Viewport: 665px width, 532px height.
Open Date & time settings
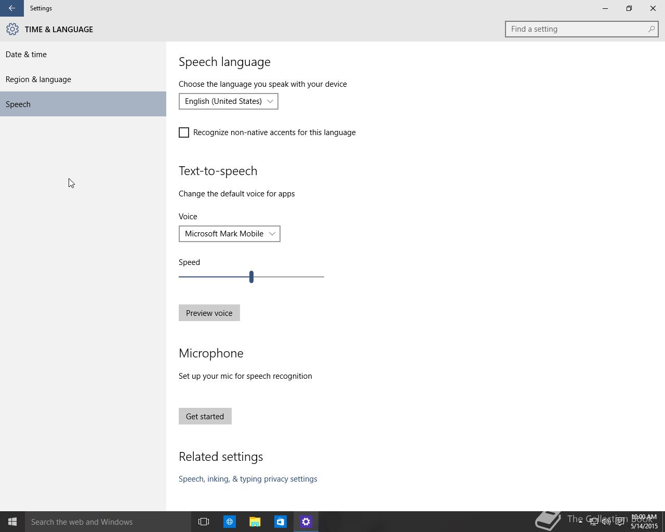click(x=83, y=54)
